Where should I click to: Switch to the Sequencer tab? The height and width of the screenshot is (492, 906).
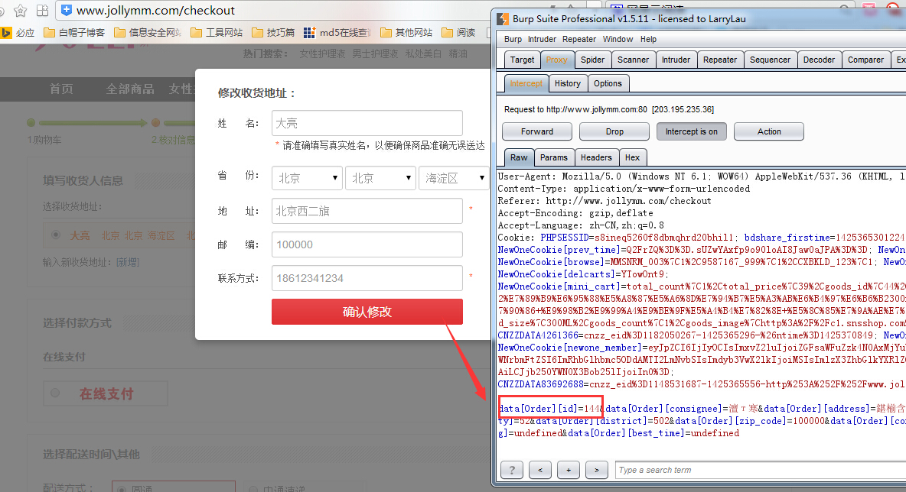[x=771, y=60]
